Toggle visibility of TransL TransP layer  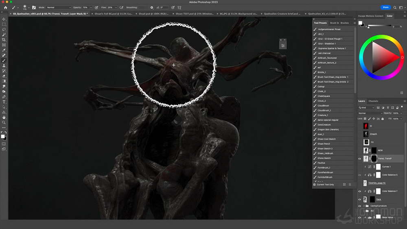(359, 159)
